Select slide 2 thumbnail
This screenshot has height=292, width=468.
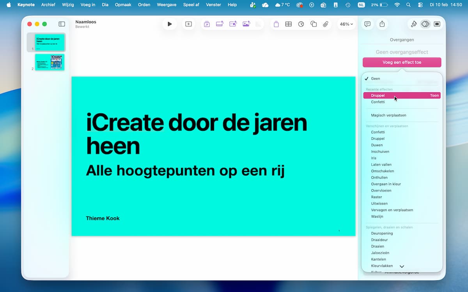(50, 62)
